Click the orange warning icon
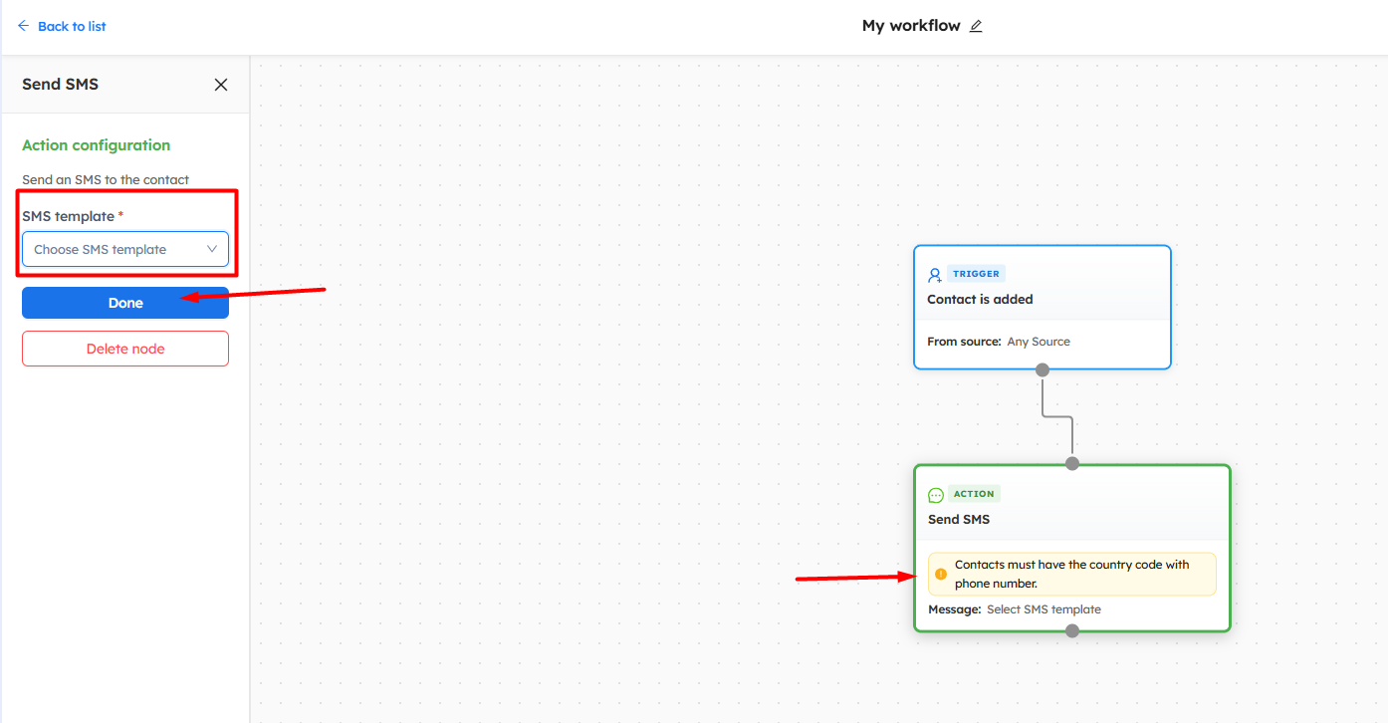Image resolution: width=1388 pixels, height=723 pixels. pos(941,574)
